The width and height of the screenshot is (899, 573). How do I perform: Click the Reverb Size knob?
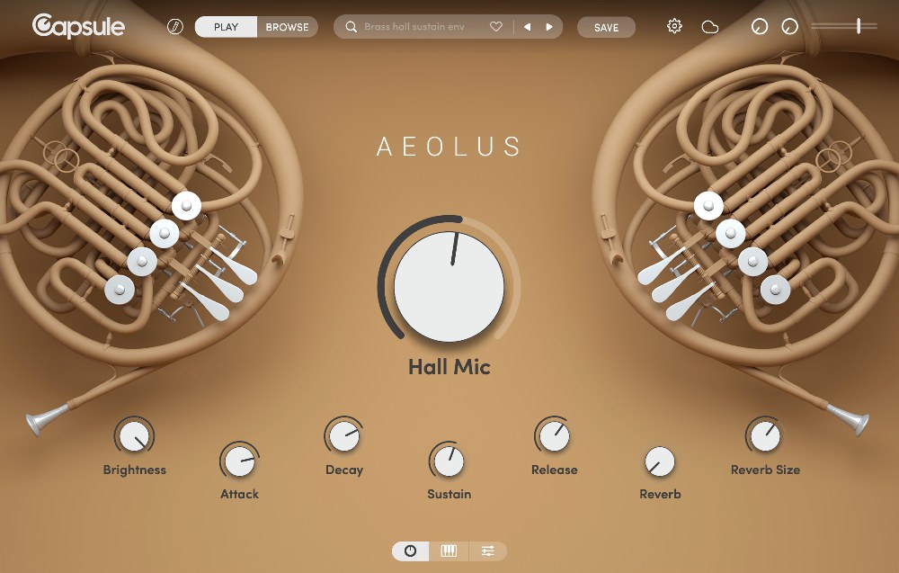pyautogui.click(x=765, y=436)
